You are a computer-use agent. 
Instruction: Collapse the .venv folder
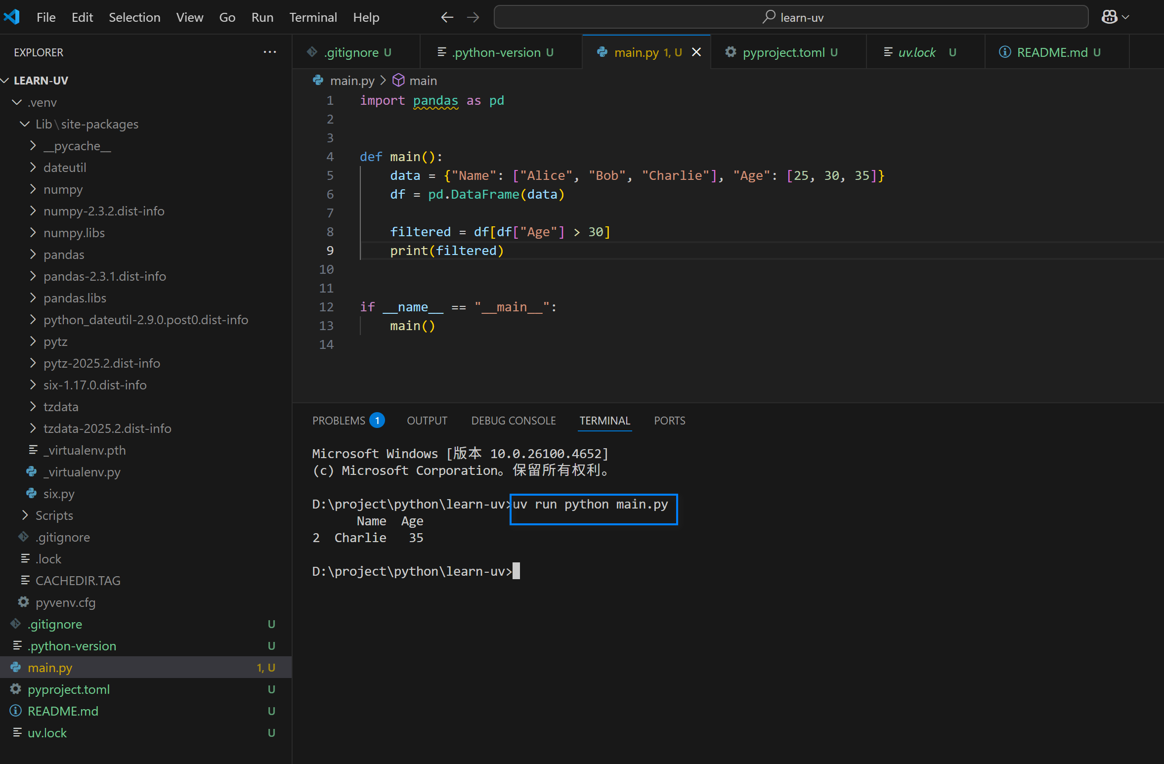146,102
